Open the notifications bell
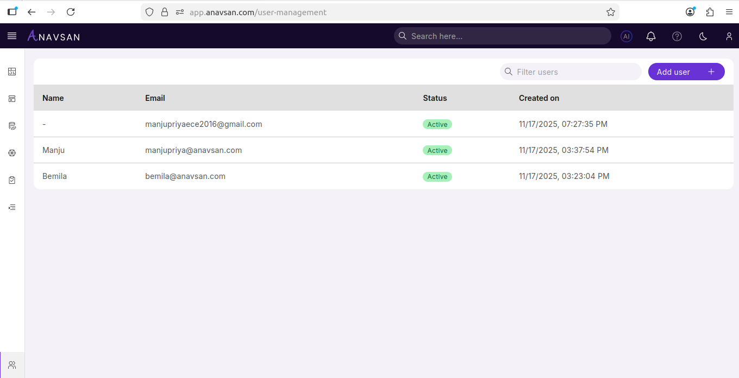This screenshot has height=378, width=739. pyautogui.click(x=650, y=36)
